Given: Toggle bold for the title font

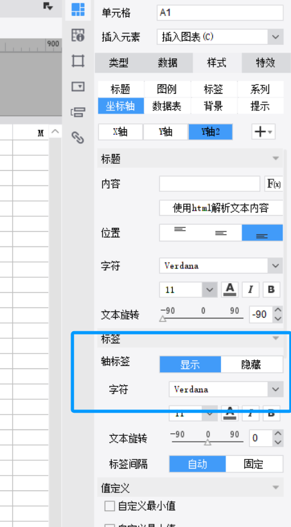Looking at the screenshot, I should (x=272, y=289).
